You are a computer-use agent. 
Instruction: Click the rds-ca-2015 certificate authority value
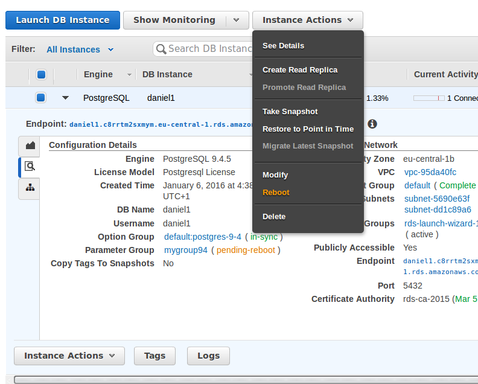pyautogui.click(x=426, y=299)
